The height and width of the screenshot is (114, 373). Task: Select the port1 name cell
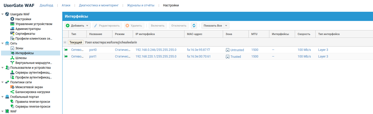click(x=93, y=56)
